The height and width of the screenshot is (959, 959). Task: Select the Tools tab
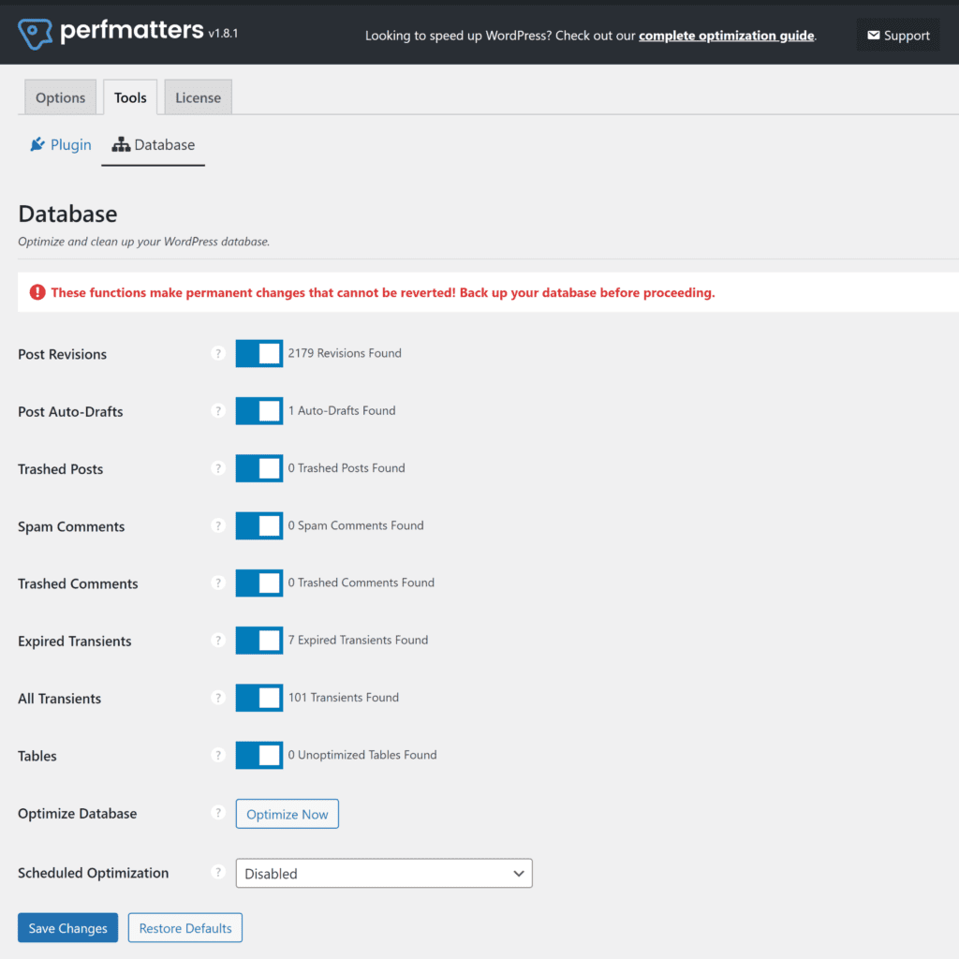(130, 97)
